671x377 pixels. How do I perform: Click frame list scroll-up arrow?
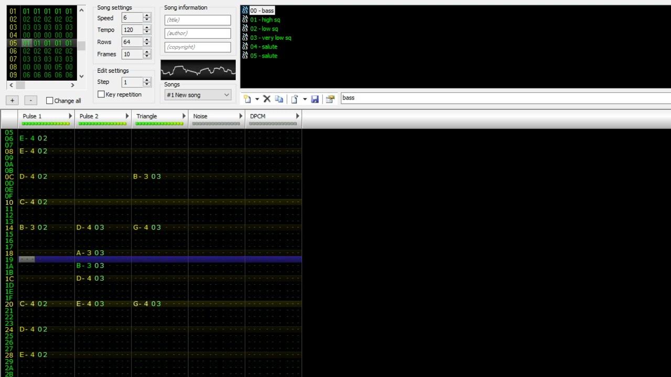click(81, 10)
